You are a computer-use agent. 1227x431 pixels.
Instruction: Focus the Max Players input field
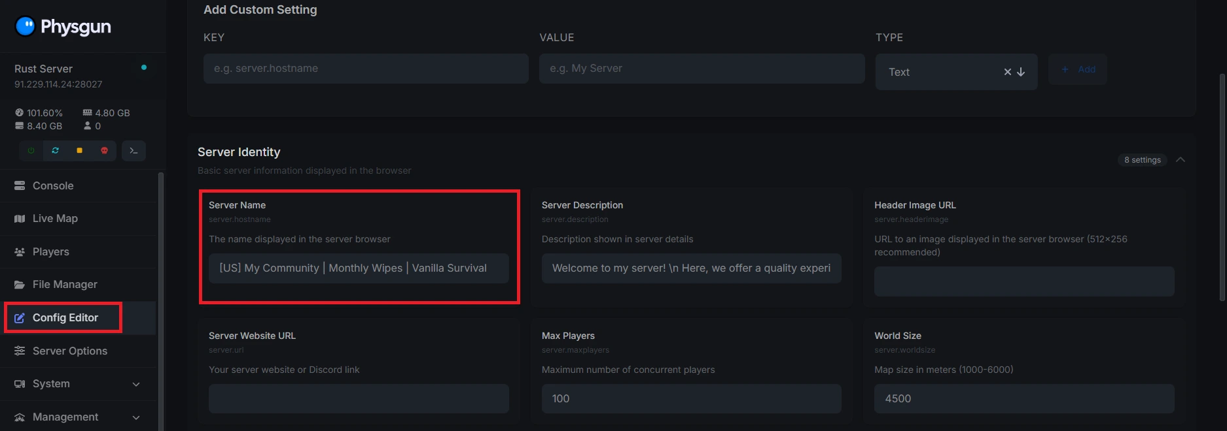[691, 399]
